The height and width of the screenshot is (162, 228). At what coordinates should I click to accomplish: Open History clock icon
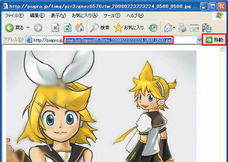tap(153, 28)
